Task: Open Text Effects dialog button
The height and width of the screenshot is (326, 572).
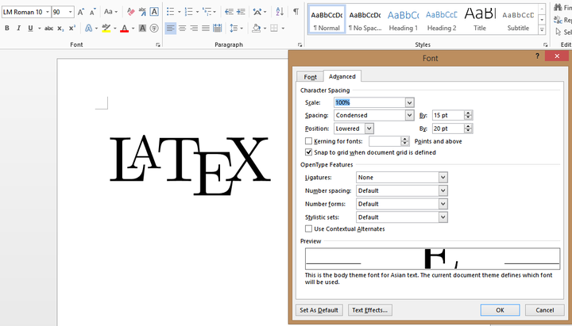Action: coord(370,310)
